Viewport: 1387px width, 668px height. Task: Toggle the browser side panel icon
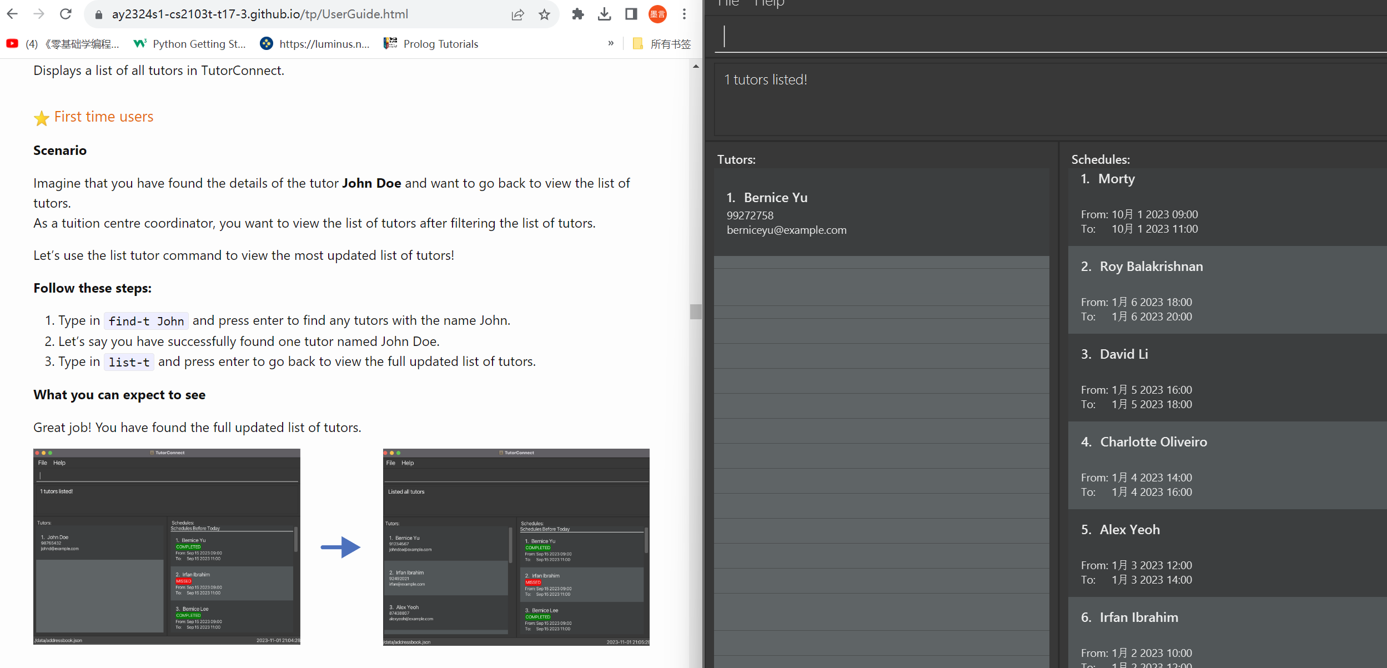(x=631, y=14)
